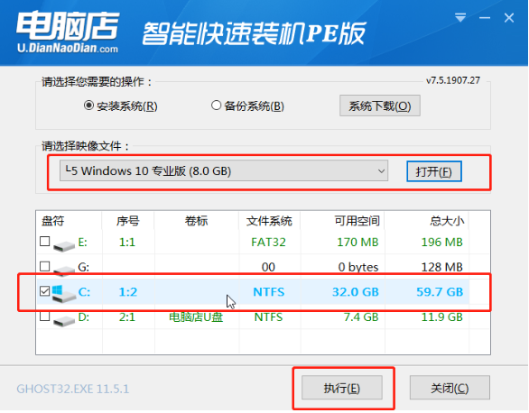Click the 执行(E) button

point(342,388)
